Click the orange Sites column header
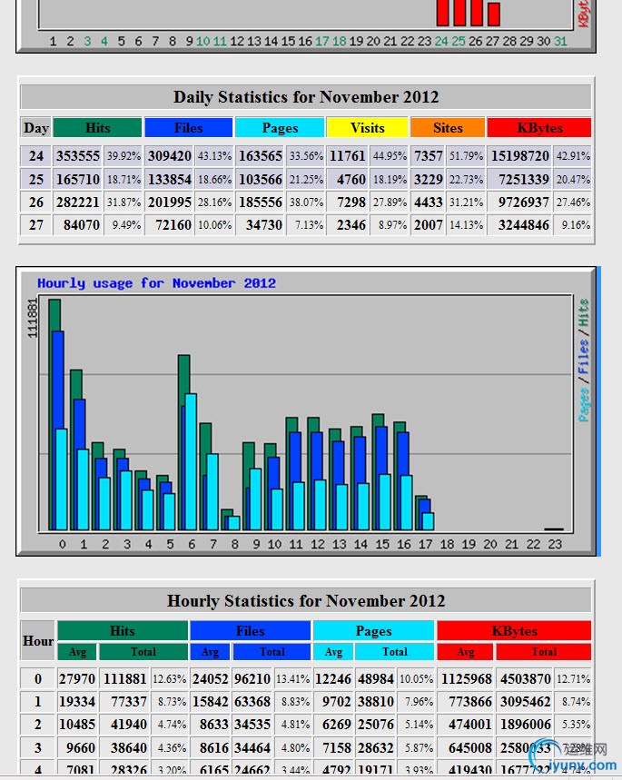The height and width of the screenshot is (780, 622). [x=448, y=128]
